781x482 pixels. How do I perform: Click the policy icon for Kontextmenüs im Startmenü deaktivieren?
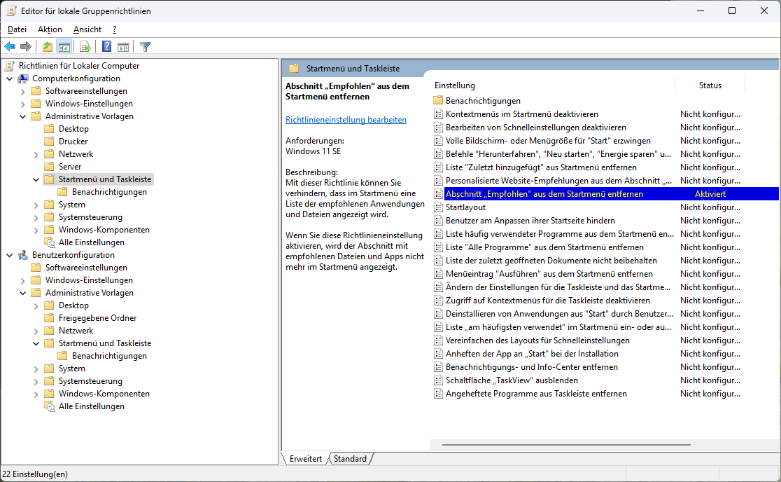pos(438,114)
